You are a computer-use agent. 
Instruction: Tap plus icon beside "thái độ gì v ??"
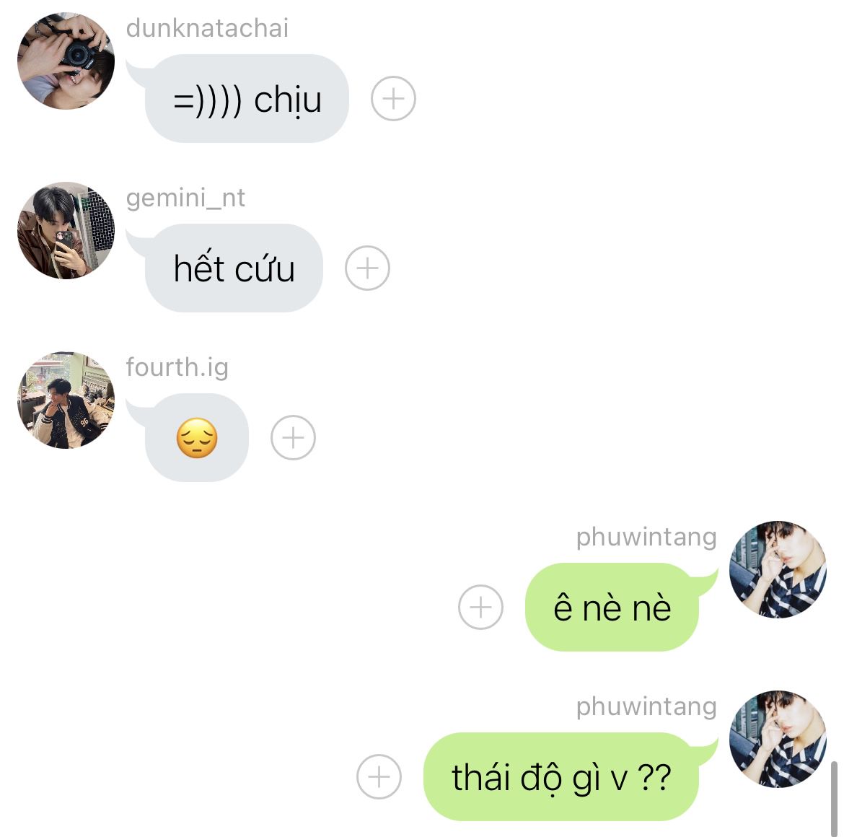point(379,776)
